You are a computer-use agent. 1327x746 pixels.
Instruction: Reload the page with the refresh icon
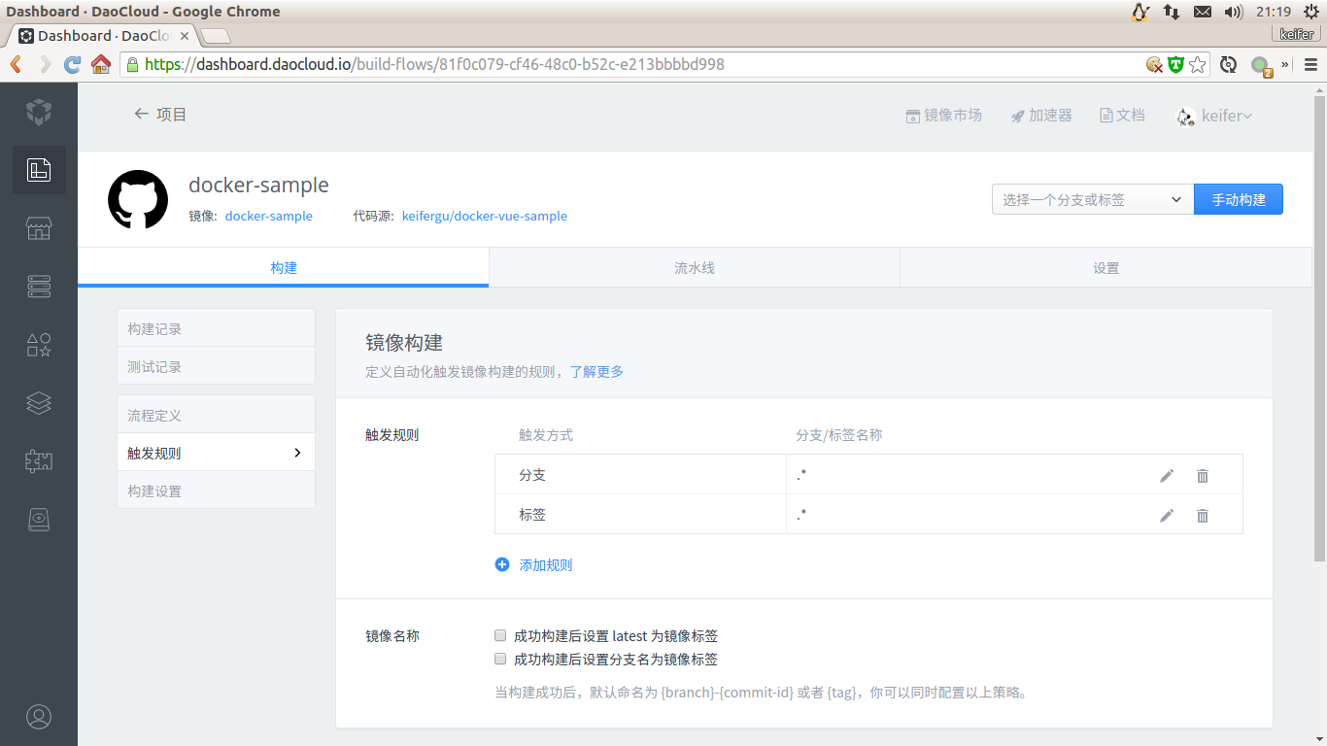pos(72,65)
